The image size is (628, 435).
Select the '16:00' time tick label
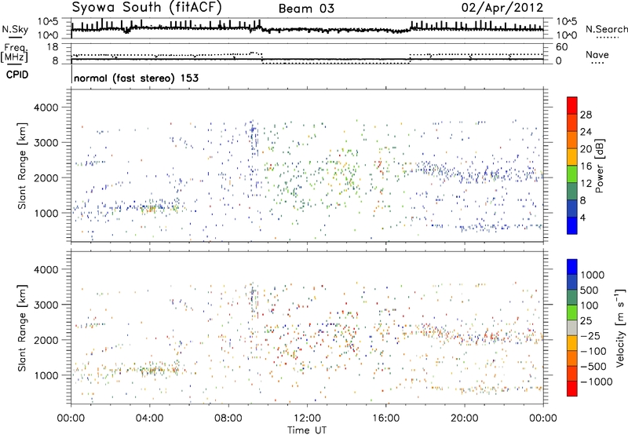point(386,419)
